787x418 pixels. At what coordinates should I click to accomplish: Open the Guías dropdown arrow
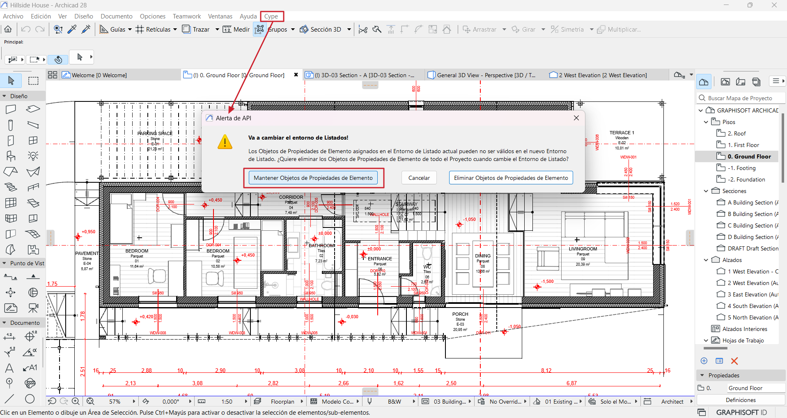pyautogui.click(x=130, y=29)
